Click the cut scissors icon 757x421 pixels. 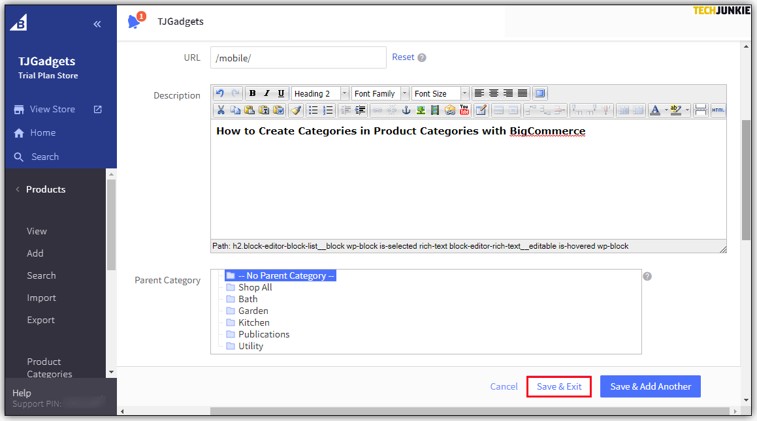pos(221,110)
